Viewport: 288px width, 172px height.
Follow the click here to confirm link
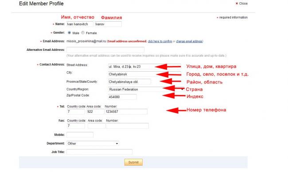click(160, 42)
